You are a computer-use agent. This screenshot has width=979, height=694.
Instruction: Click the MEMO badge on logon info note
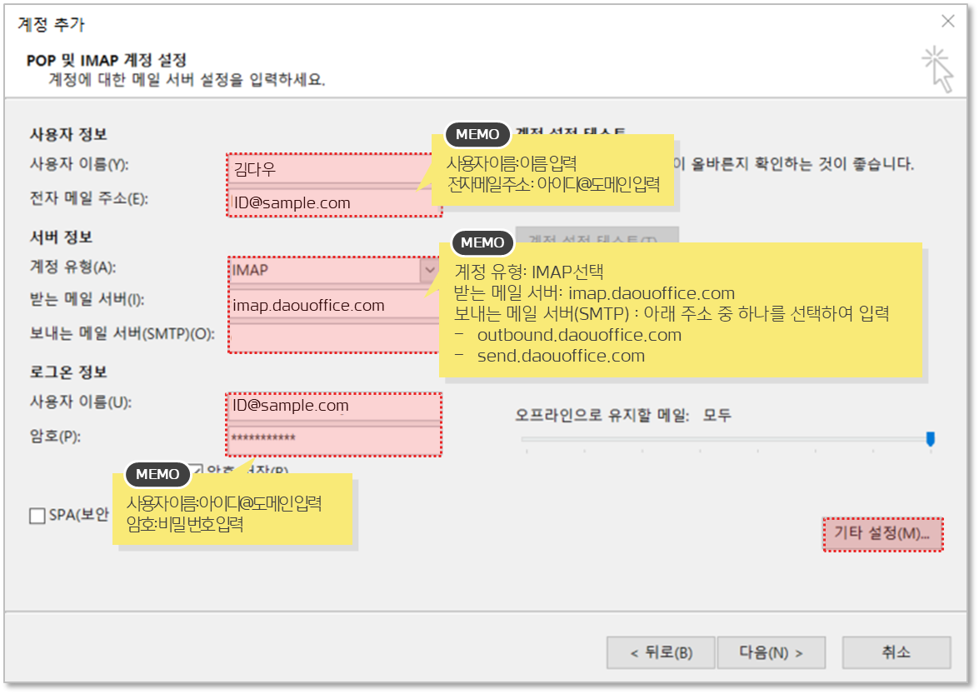[157, 474]
